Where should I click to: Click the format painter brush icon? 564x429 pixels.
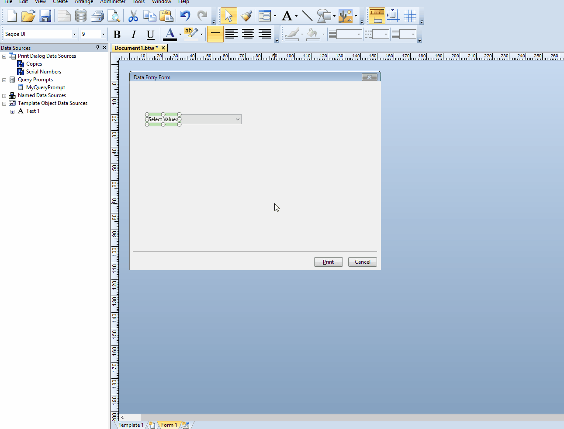coord(246,16)
